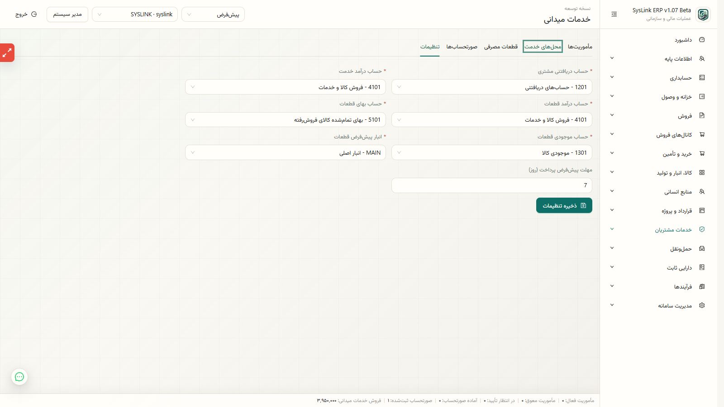Expand the فروش sidebar menu chevron
The width and height of the screenshot is (724, 407).
[x=612, y=115]
